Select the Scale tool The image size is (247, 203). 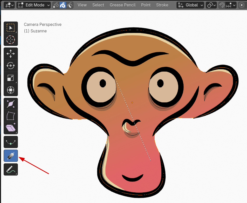click(x=11, y=78)
